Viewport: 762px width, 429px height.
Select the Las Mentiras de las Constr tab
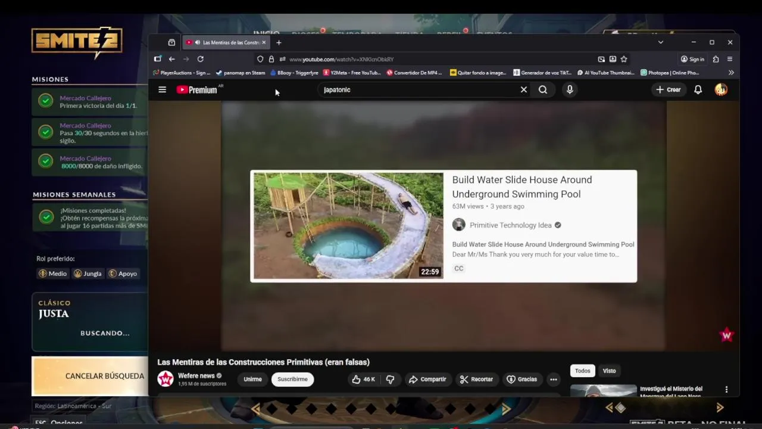tap(226, 42)
